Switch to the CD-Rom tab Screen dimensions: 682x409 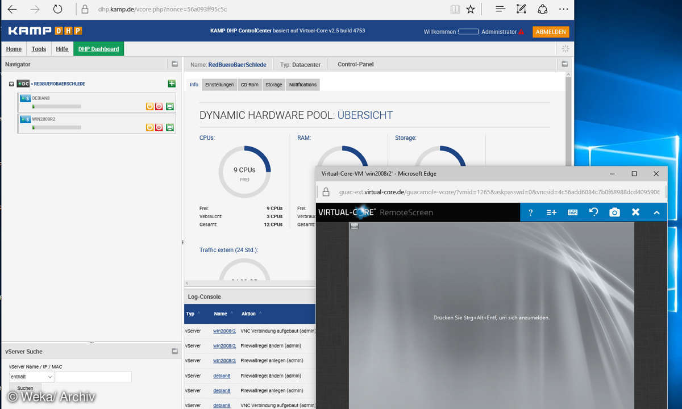[x=249, y=85]
